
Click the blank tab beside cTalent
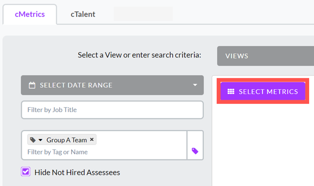143,14
